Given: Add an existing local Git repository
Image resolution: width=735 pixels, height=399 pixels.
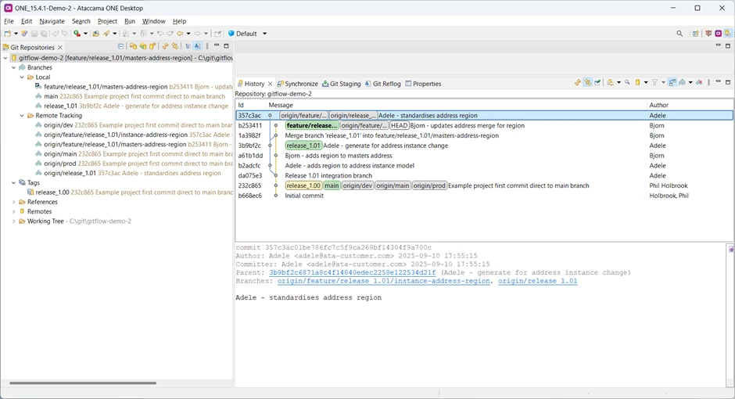Looking at the screenshot, I should coord(133,46).
